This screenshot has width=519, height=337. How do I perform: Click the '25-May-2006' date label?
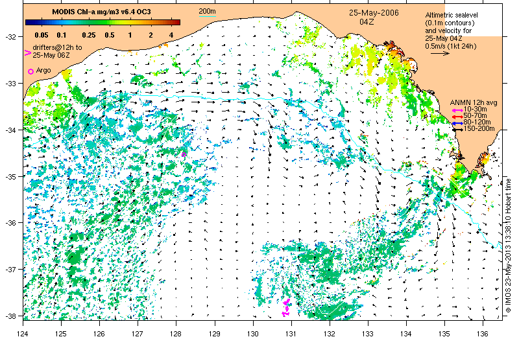click(x=374, y=13)
